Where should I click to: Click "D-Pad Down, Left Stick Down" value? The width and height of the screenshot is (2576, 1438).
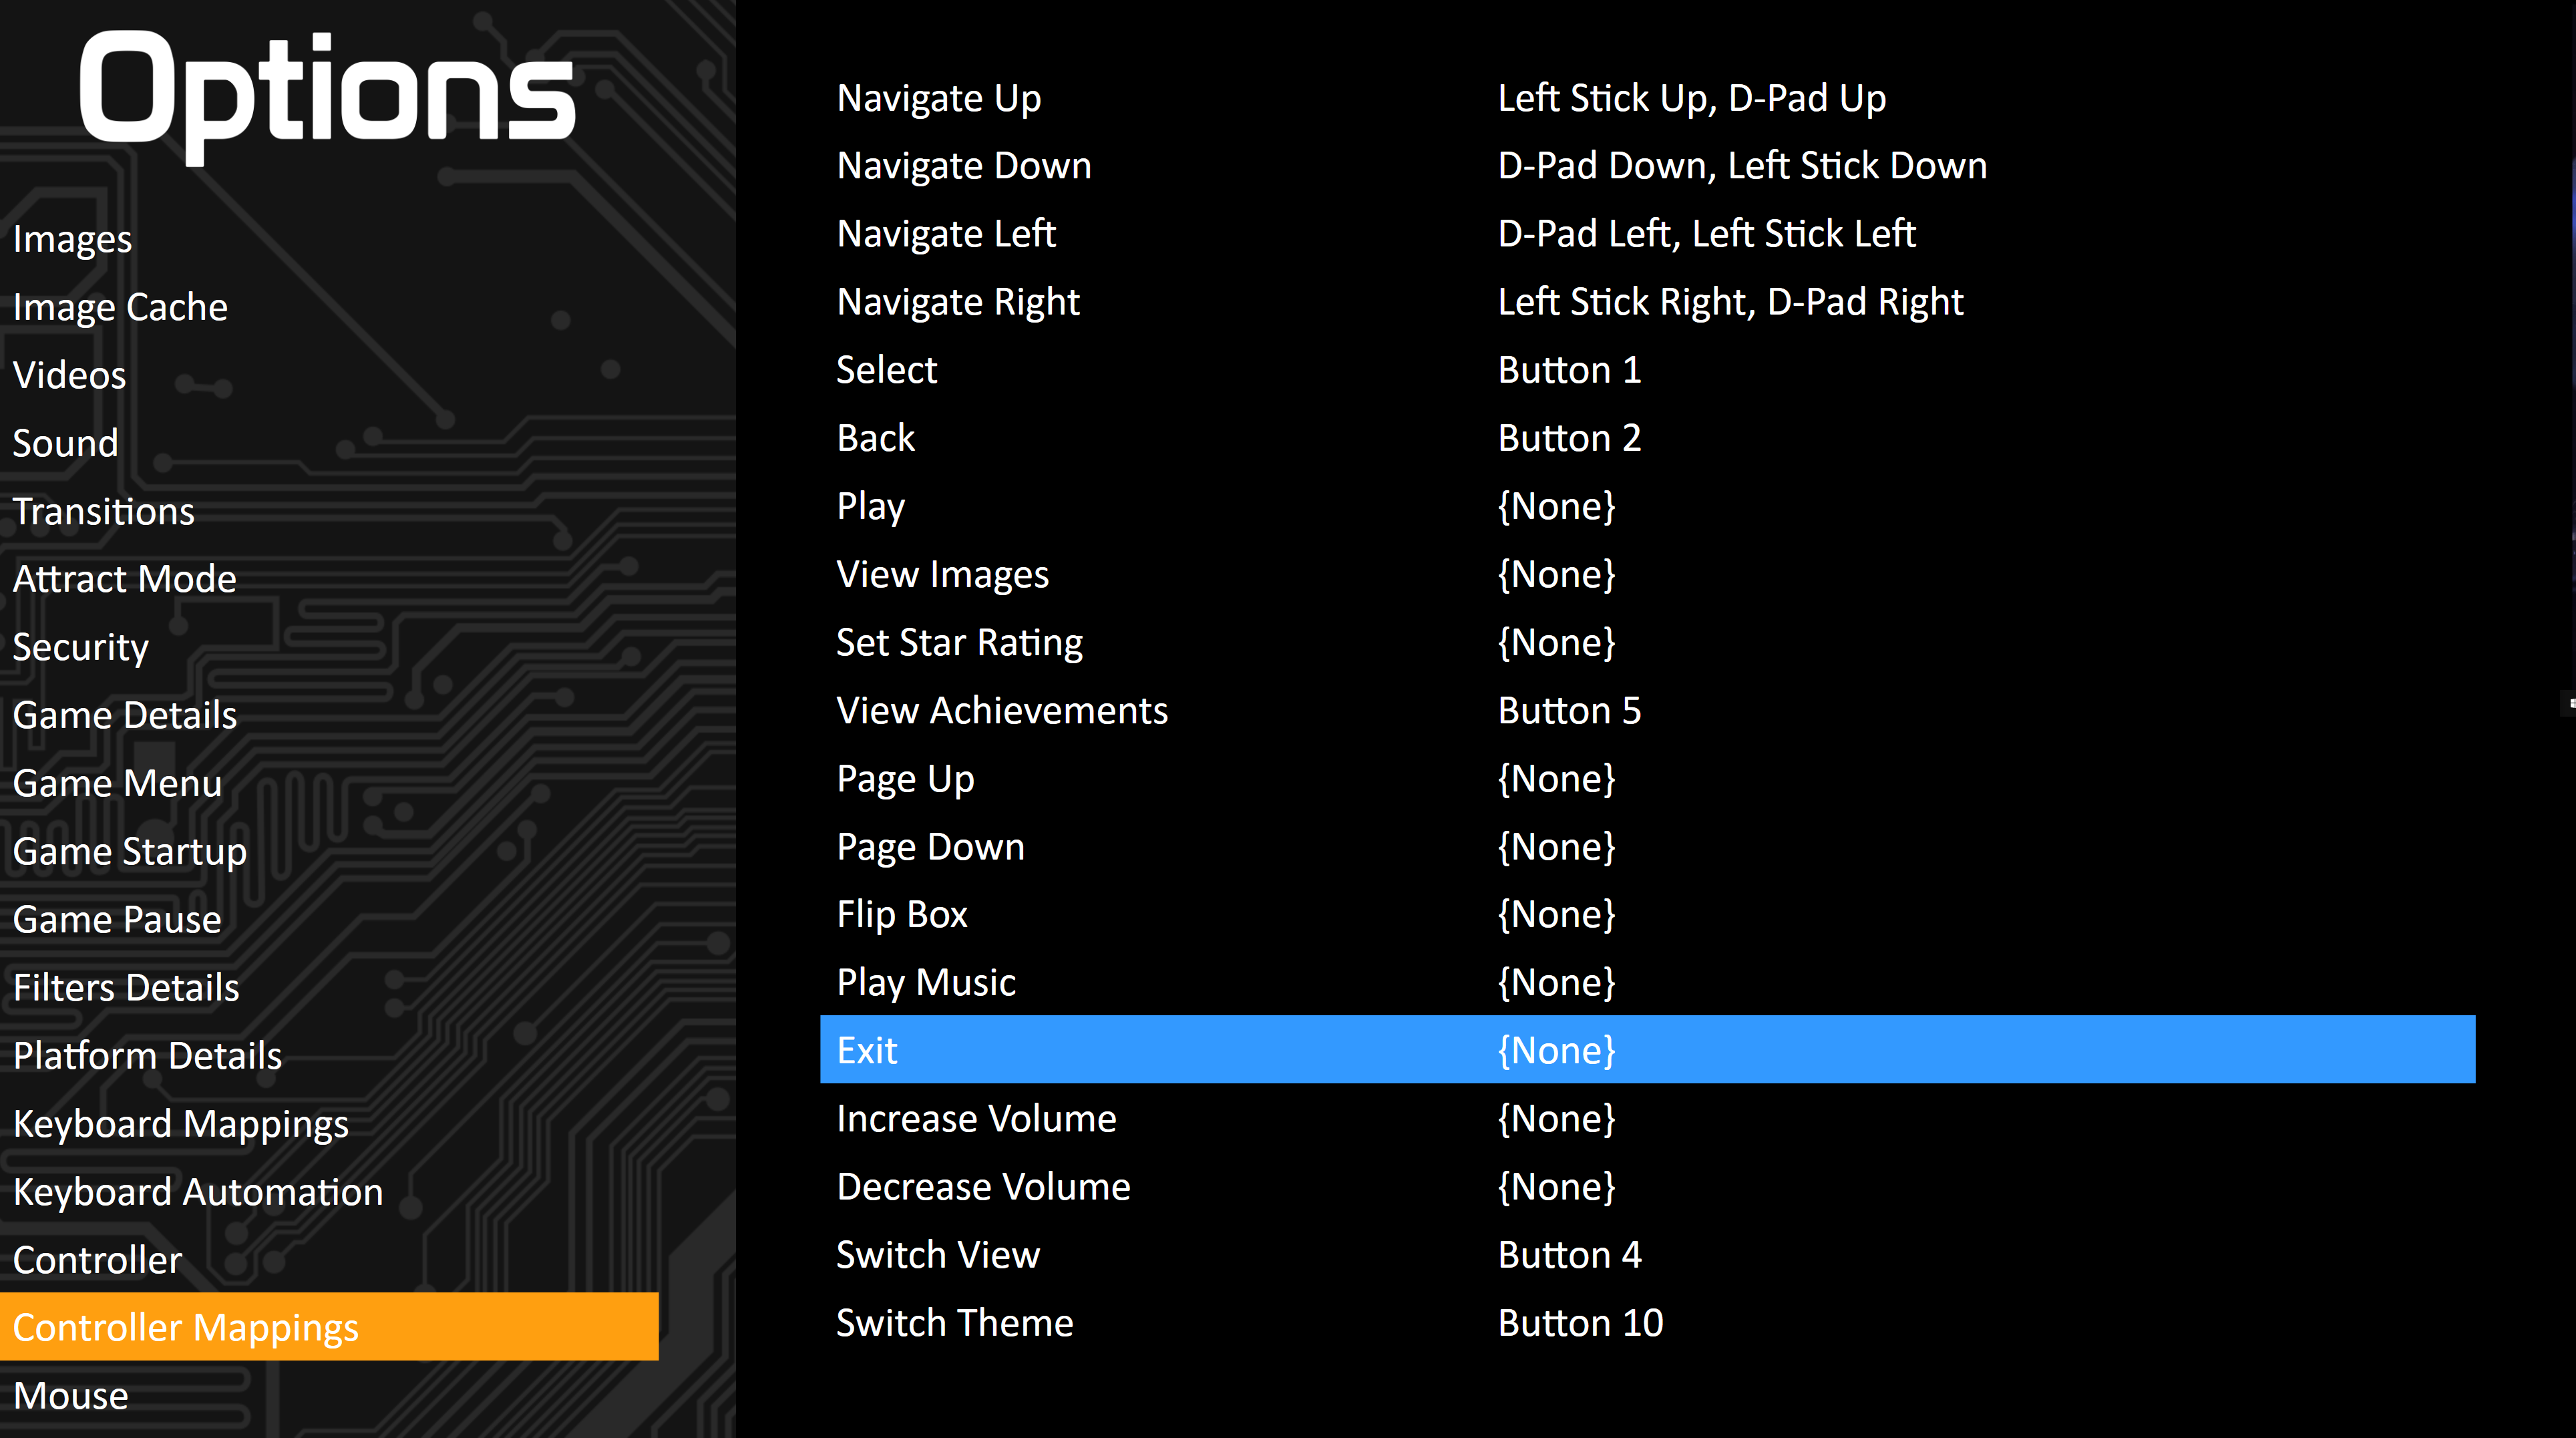pyautogui.click(x=1742, y=166)
